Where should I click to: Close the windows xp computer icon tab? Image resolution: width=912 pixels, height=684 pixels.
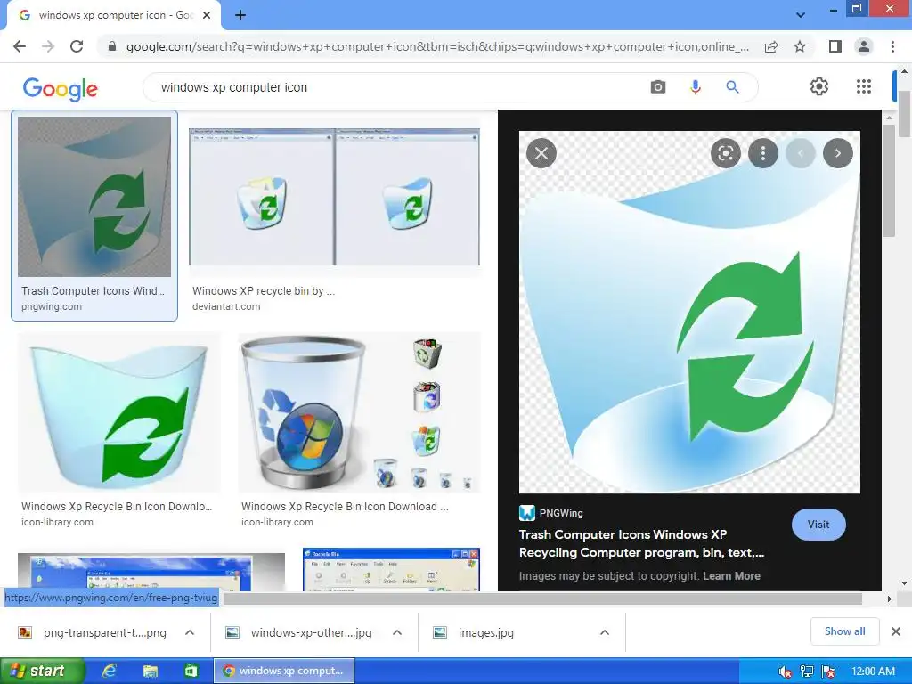[x=207, y=15]
